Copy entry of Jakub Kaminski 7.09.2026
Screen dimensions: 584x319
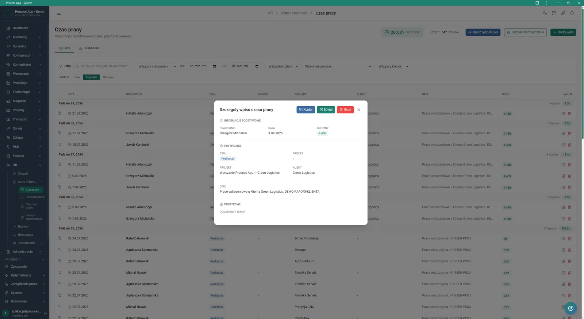(x=59, y=187)
